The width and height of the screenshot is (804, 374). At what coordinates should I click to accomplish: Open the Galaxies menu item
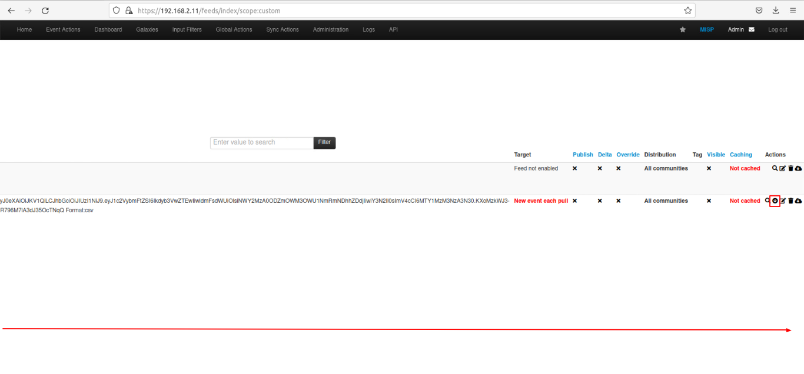[147, 29]
